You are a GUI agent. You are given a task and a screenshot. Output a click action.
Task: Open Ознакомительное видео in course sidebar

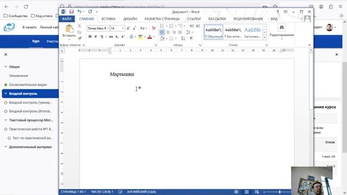point(28,84)
